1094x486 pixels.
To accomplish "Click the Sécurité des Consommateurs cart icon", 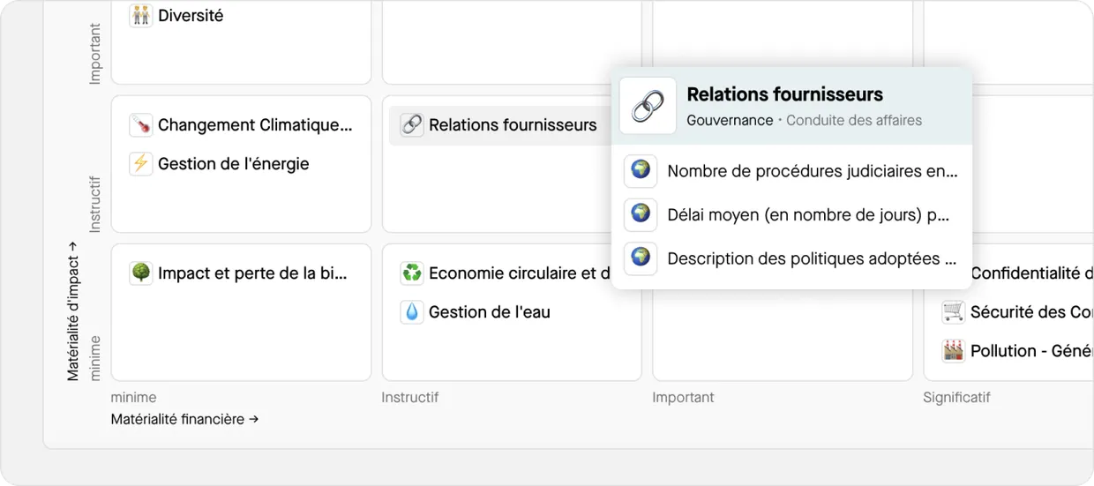I will pyautogui.click(x=953, y=312).
